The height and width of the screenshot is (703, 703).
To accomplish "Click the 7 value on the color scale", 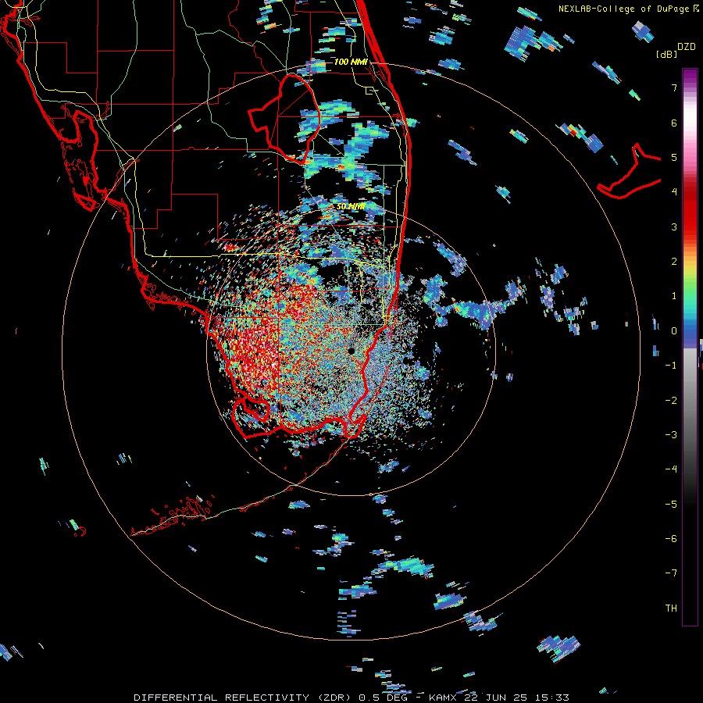I will 674,87.
